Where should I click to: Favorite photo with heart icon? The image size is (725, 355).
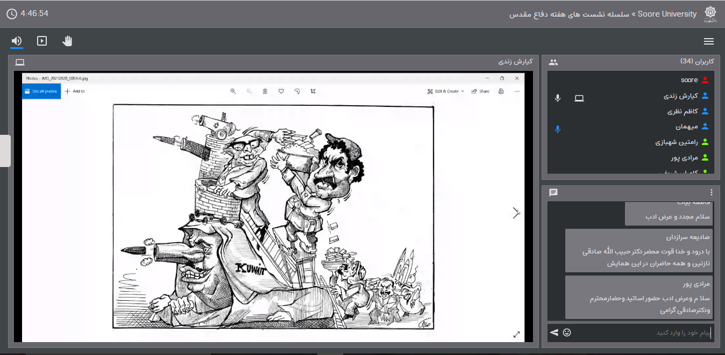(x=281, y=91)
